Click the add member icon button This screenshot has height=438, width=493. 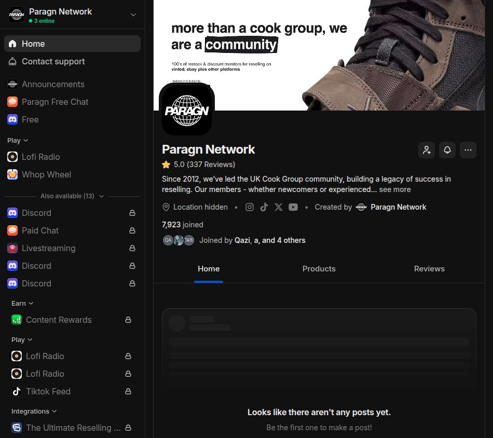427,150
